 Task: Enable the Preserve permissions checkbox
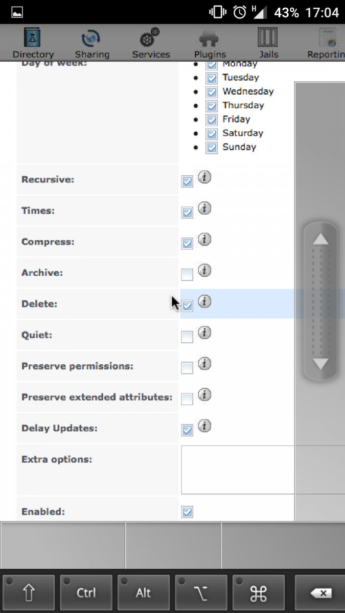point(187,368)
